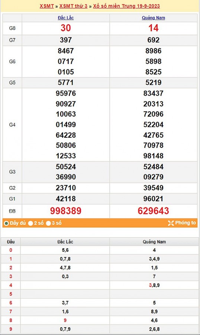Click Đắc Lắc special prize 998389

tap(66, 211)
